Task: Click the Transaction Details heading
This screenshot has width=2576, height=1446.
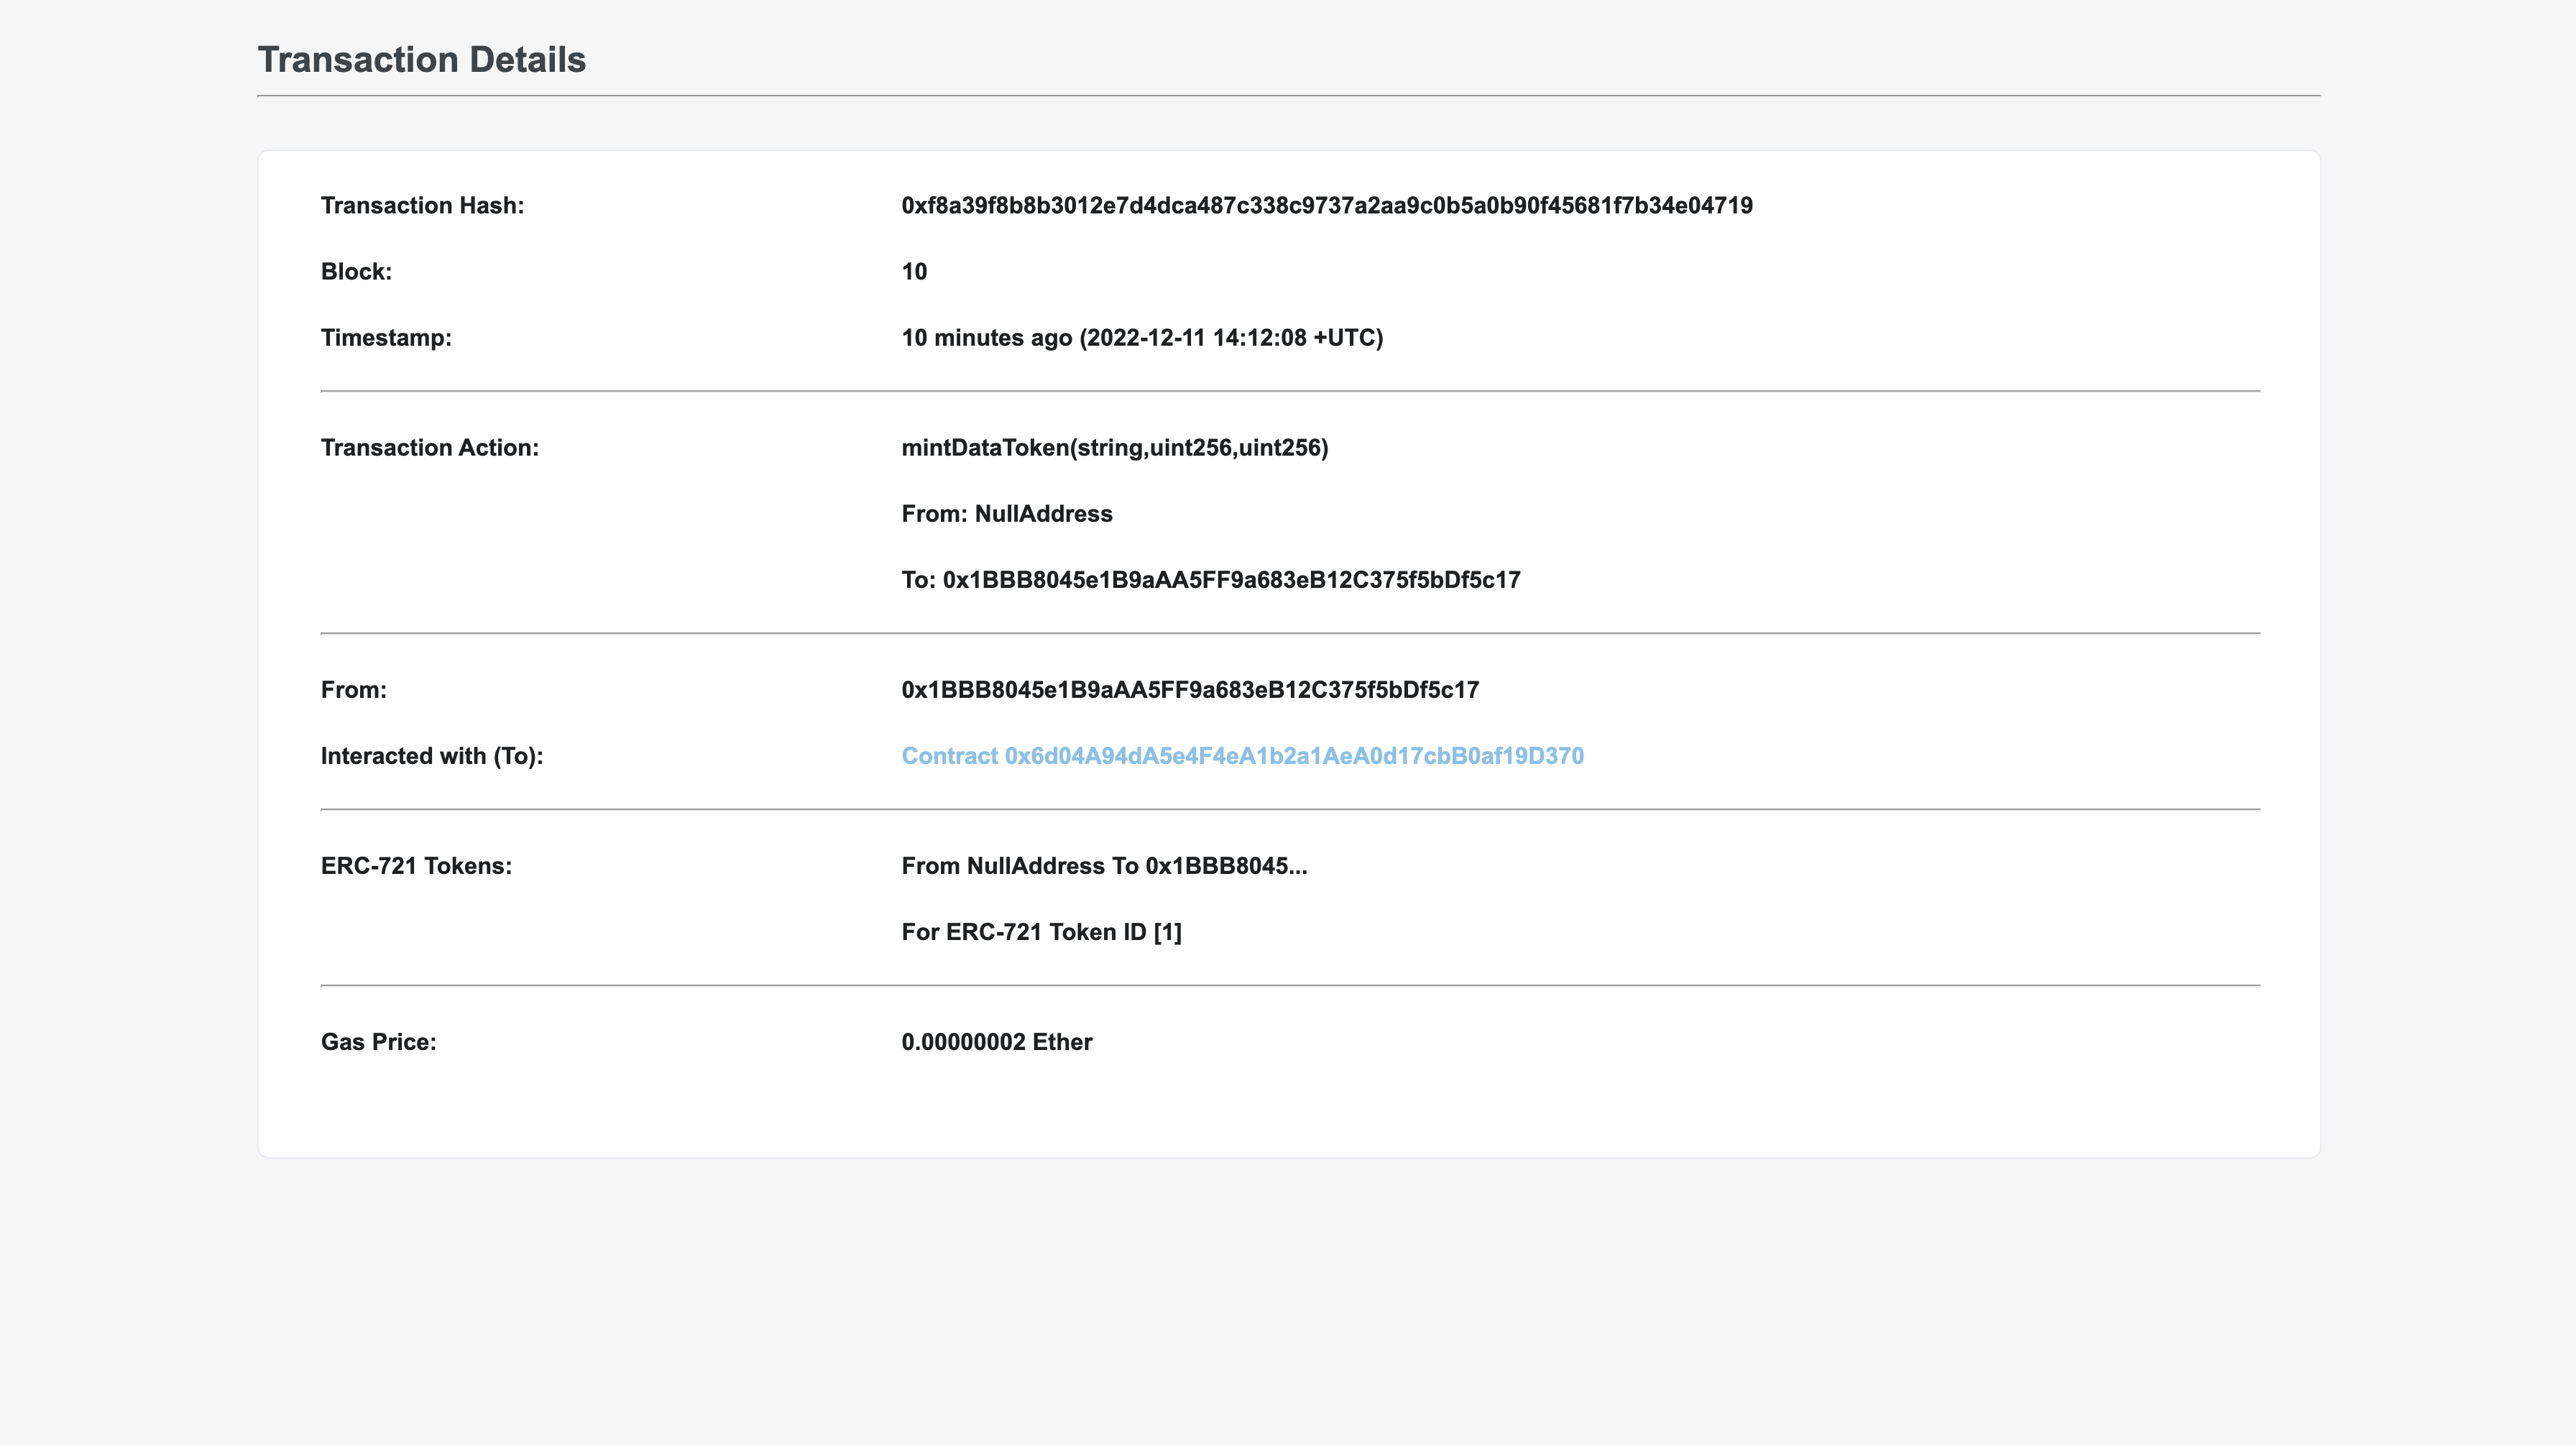Action: pos(422,60)
